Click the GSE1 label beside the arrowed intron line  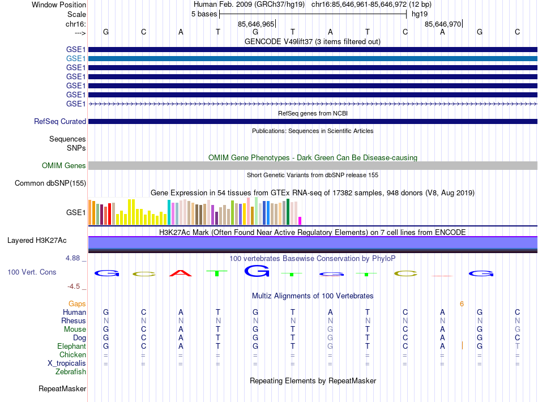pyautogui.click(x=76, y=104)
